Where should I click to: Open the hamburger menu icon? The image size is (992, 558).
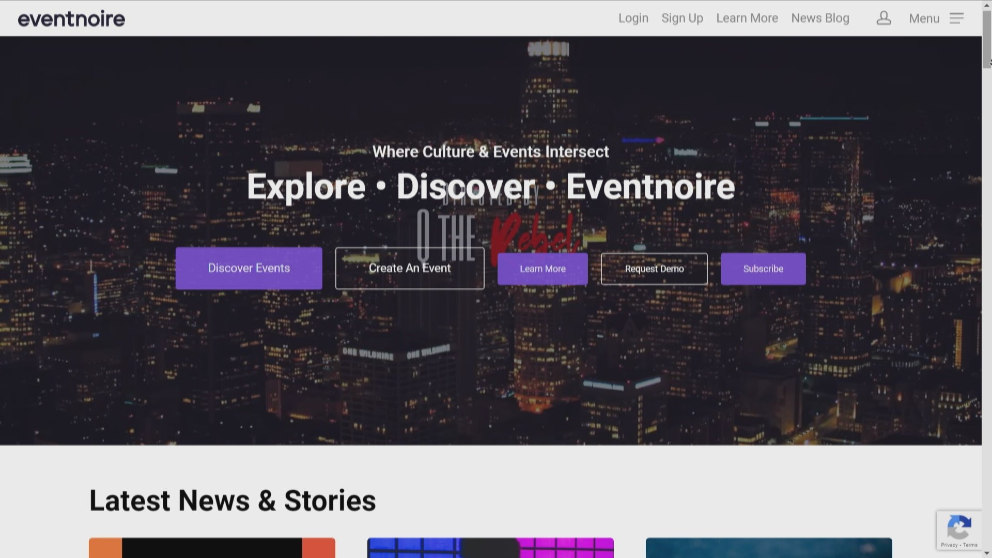click(x=956, y=18)
